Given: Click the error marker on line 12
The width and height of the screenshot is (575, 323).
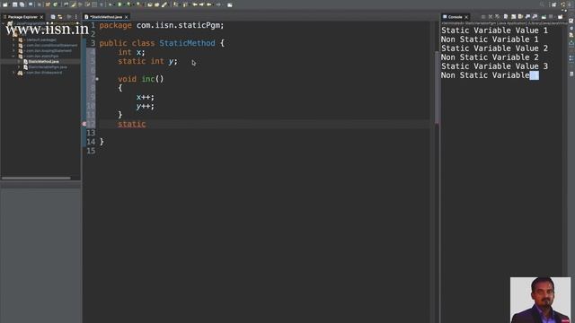Looking at the screenshot, I should tap(84, 124).
